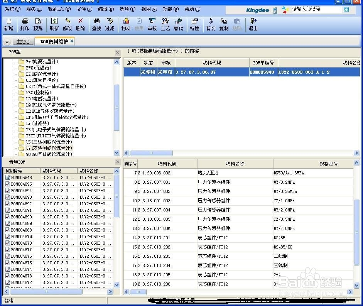Click the 刷新 (Refresh) toolbar icon
The image size is (363, 306).
54,25
